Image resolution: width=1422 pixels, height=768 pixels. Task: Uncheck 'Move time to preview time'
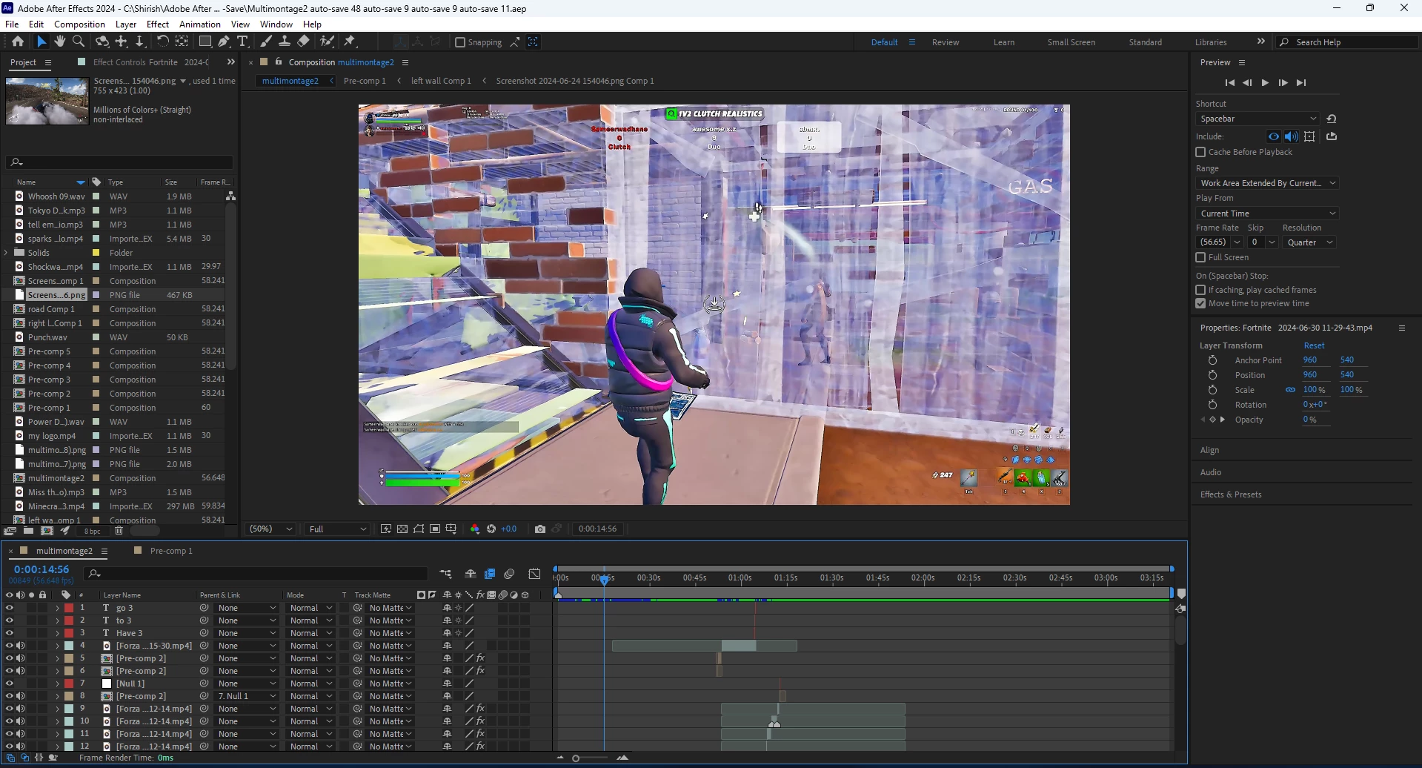(1200, 303)
